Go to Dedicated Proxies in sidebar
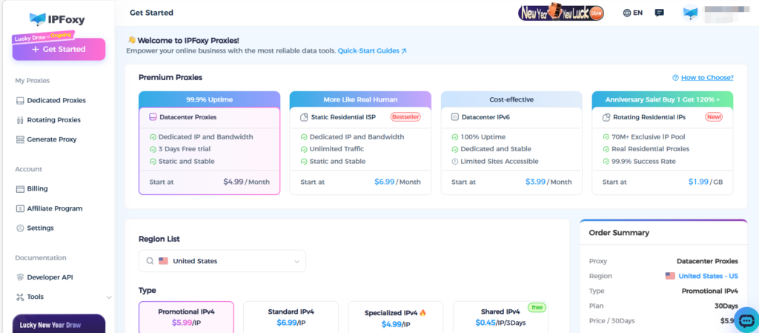 56,100
